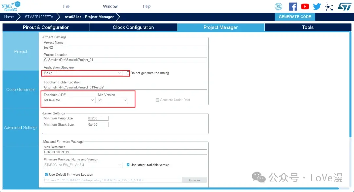This screenshot has height=192, width=354.
Task: Open the Twitter bird icon link
Action: 317,6
